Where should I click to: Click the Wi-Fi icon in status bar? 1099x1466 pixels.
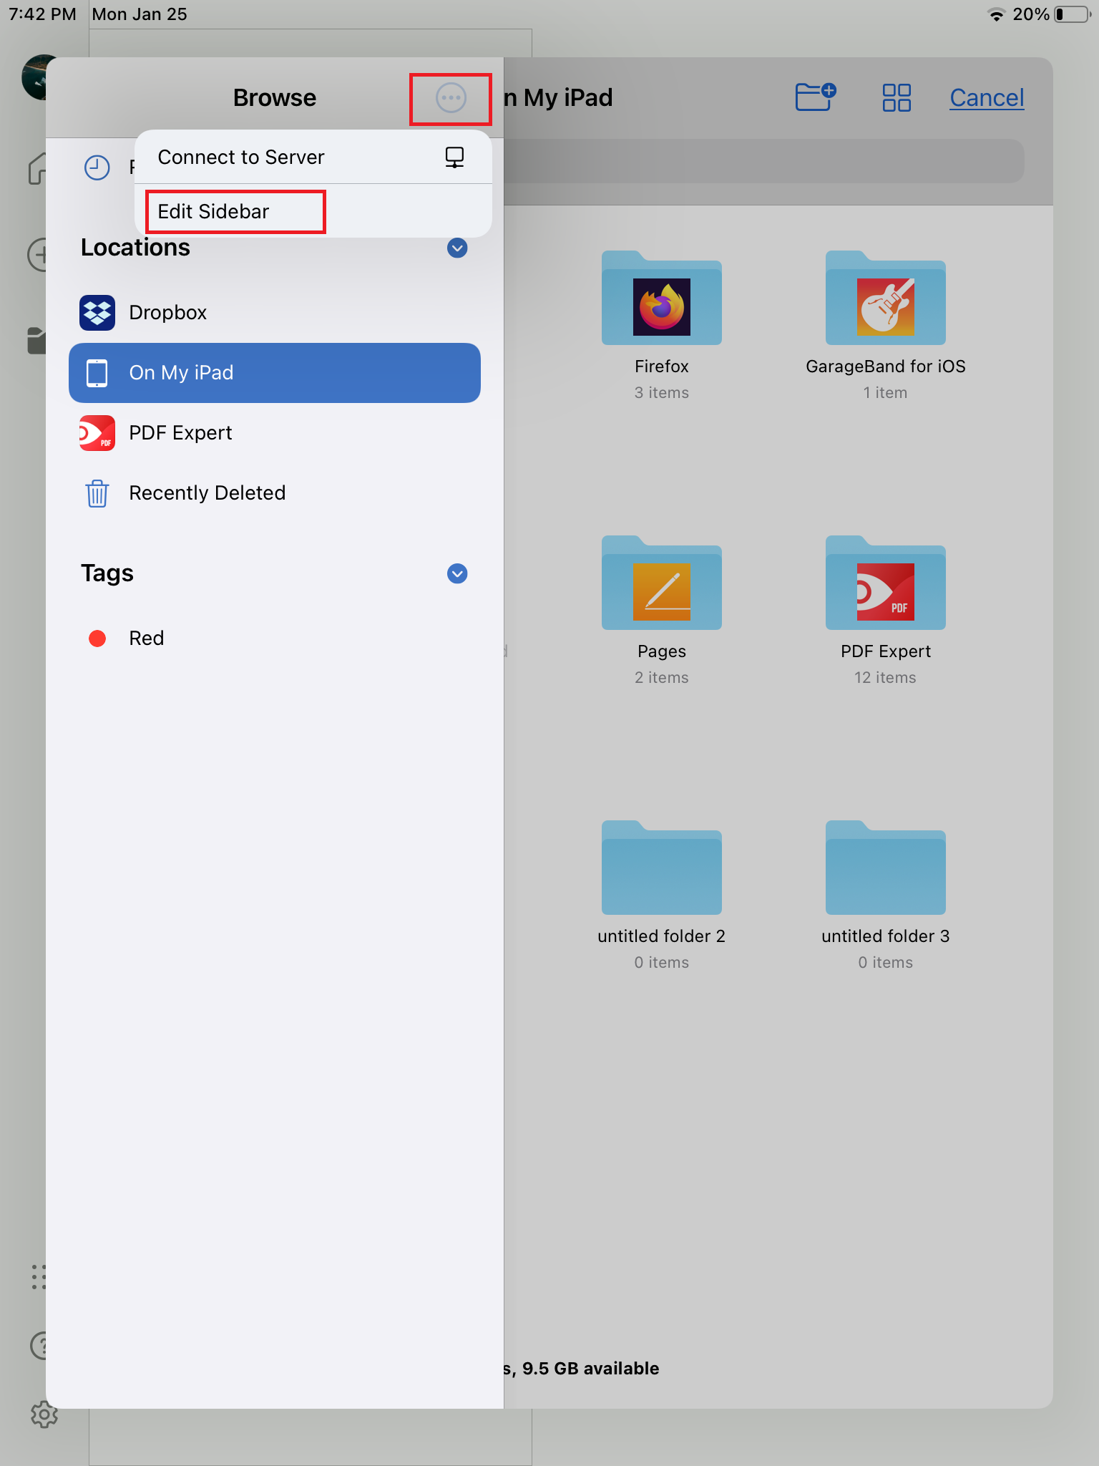995,14
